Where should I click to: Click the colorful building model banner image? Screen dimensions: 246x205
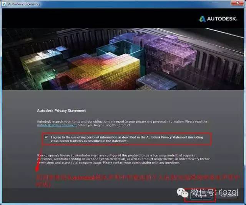pyautogui.click(x=123, y=59)
